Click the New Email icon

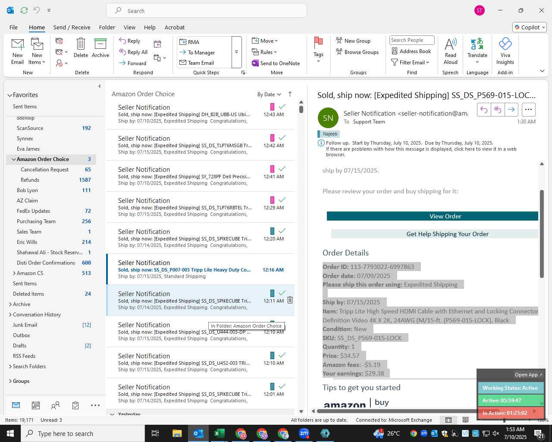[18, 51]
